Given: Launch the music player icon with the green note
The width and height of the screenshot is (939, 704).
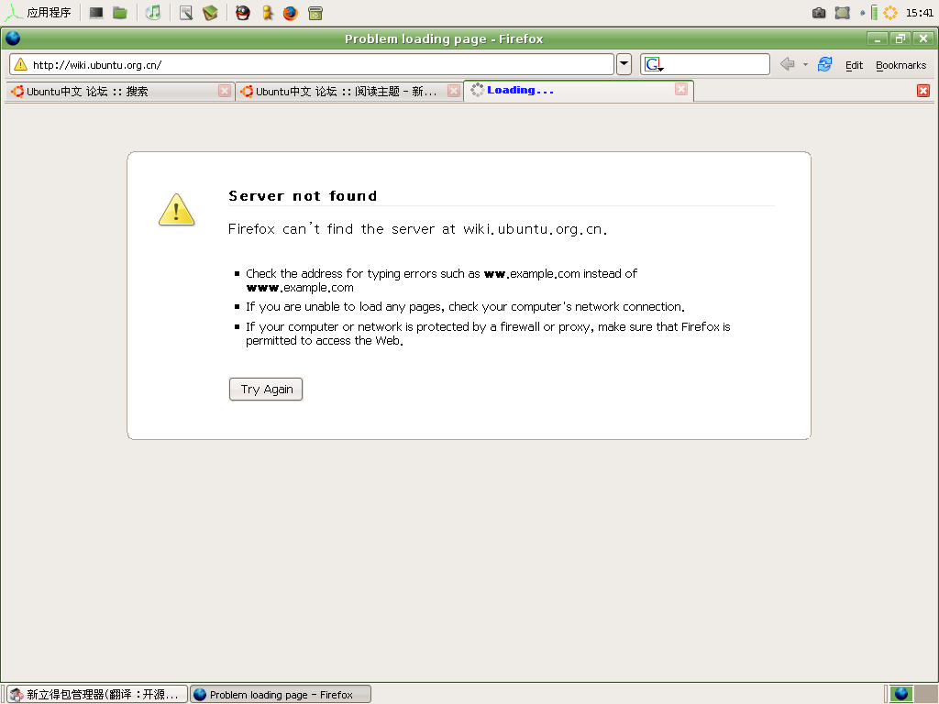Looking at the screenshot, I should [153, 13].
